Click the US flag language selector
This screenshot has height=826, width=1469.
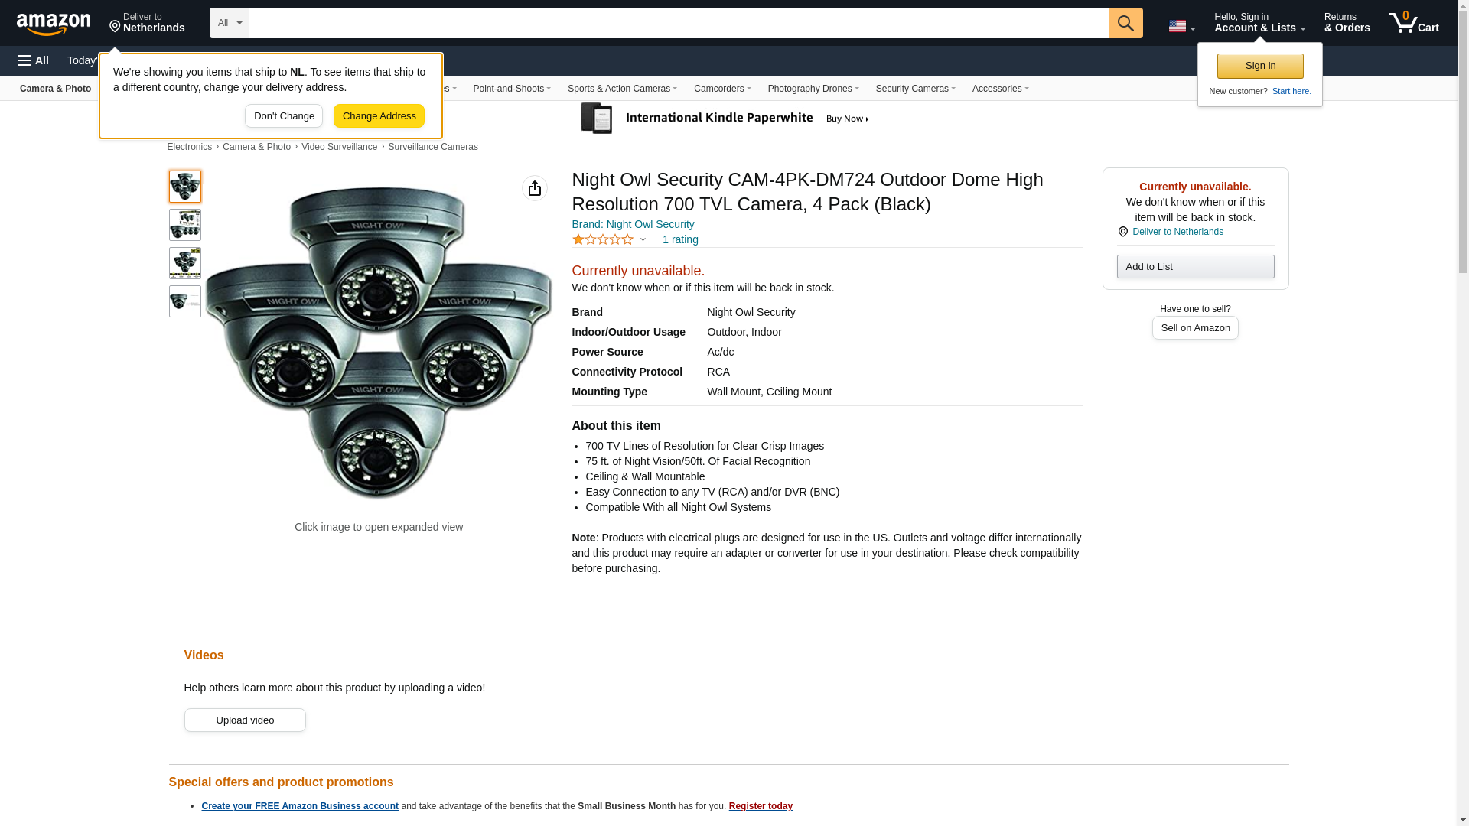click(x=1181, y=26)
